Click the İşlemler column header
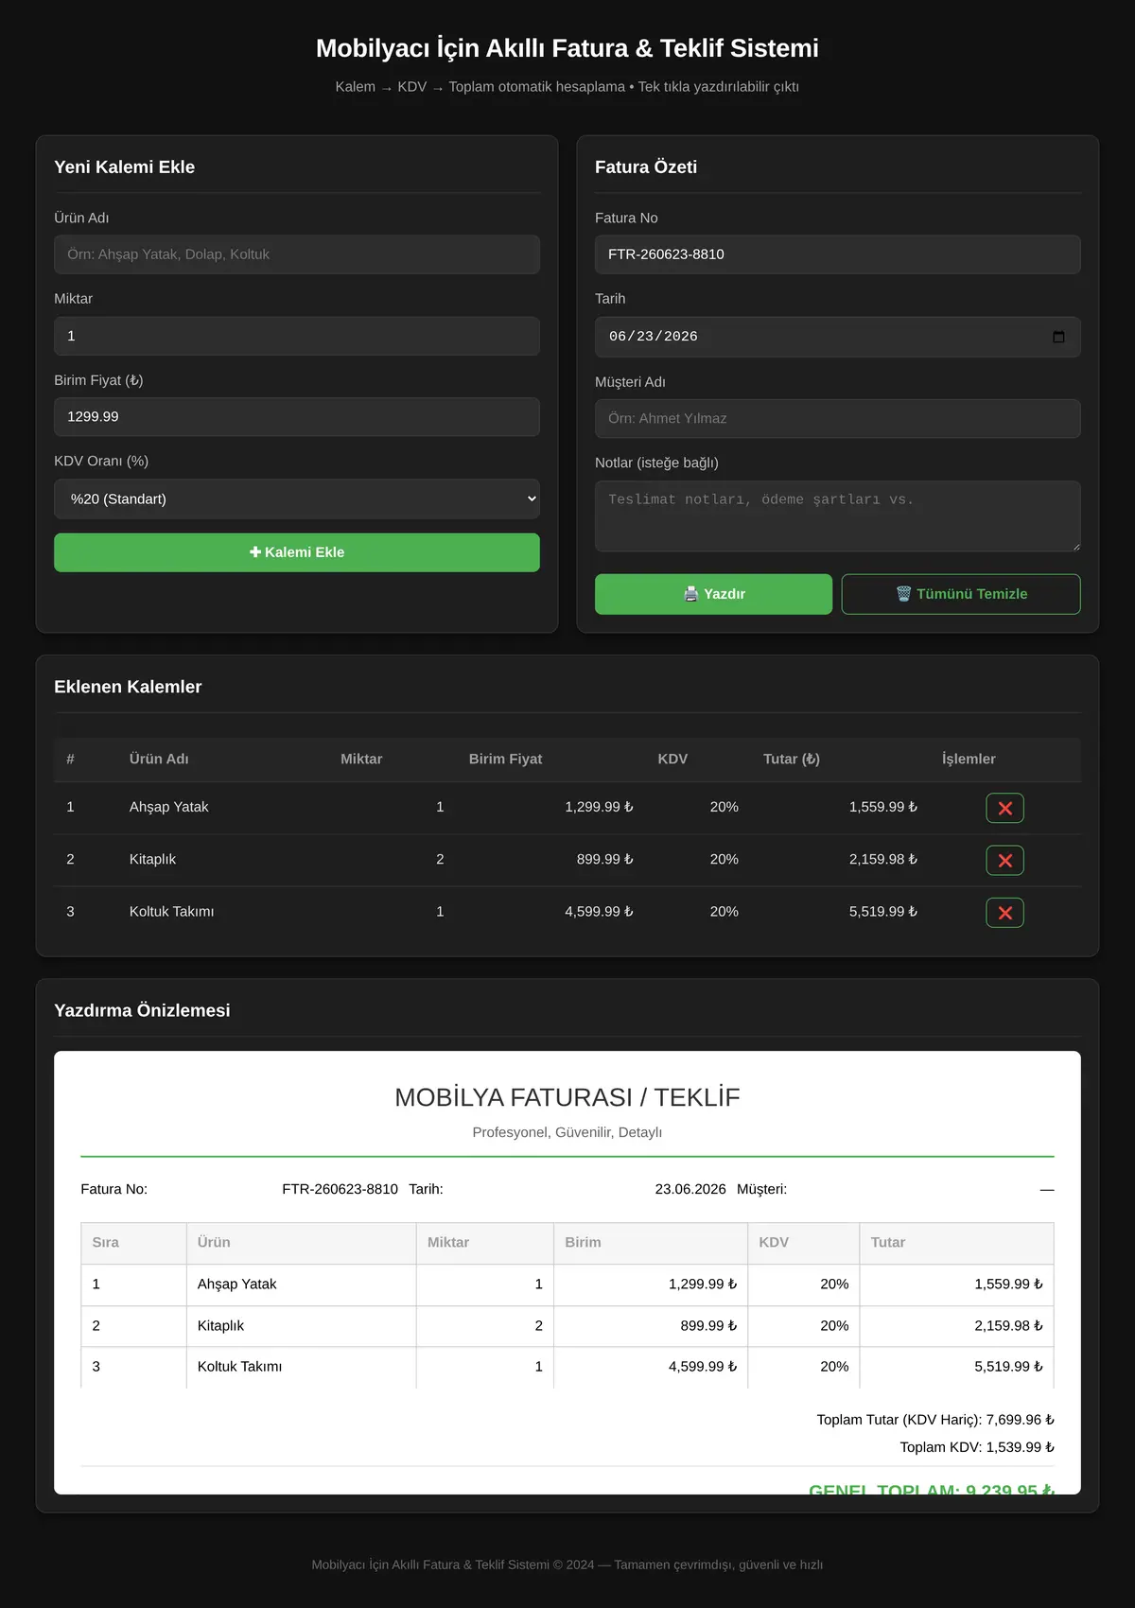Screen dimensions: 1135x1608 pos(969,759)
